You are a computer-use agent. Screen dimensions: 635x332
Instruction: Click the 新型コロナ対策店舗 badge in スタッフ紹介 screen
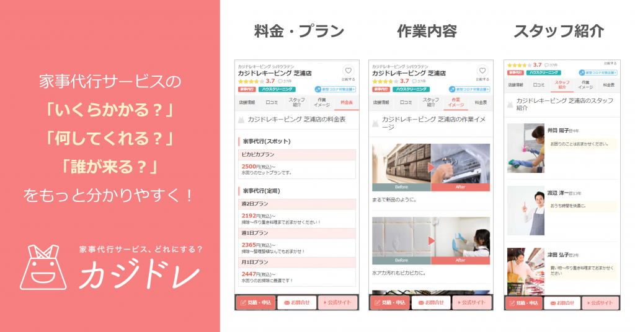598,72
